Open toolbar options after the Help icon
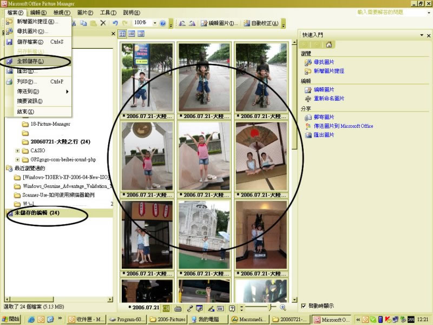The height and width of the screenshot is (325, 433). pyautogui.click(x=171, y=24)
